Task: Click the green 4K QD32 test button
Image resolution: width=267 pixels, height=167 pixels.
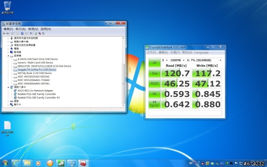Action: click(154, 104)
